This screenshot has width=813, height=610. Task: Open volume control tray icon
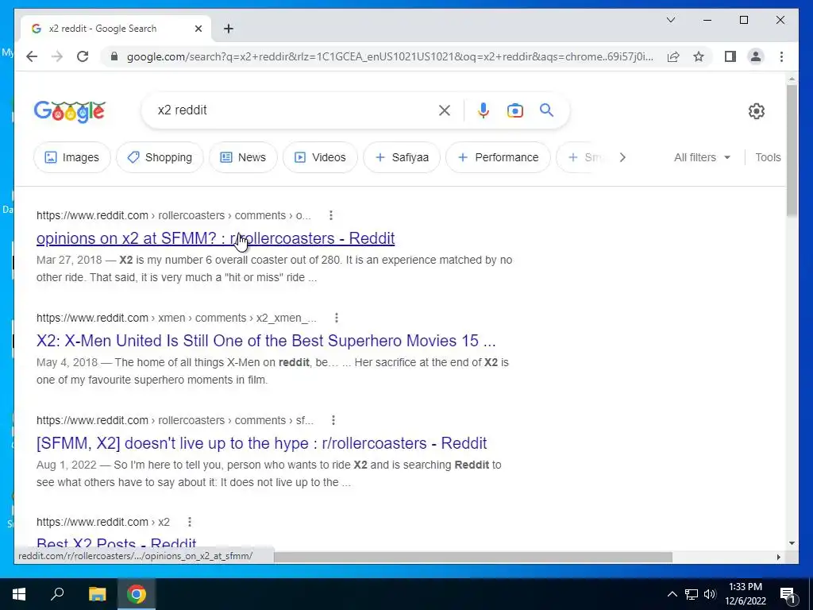click(x=710, y=594)
